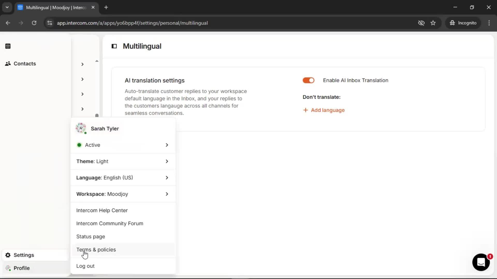Expand the fourth settings sidebar chevron

[x=82, y=109]
